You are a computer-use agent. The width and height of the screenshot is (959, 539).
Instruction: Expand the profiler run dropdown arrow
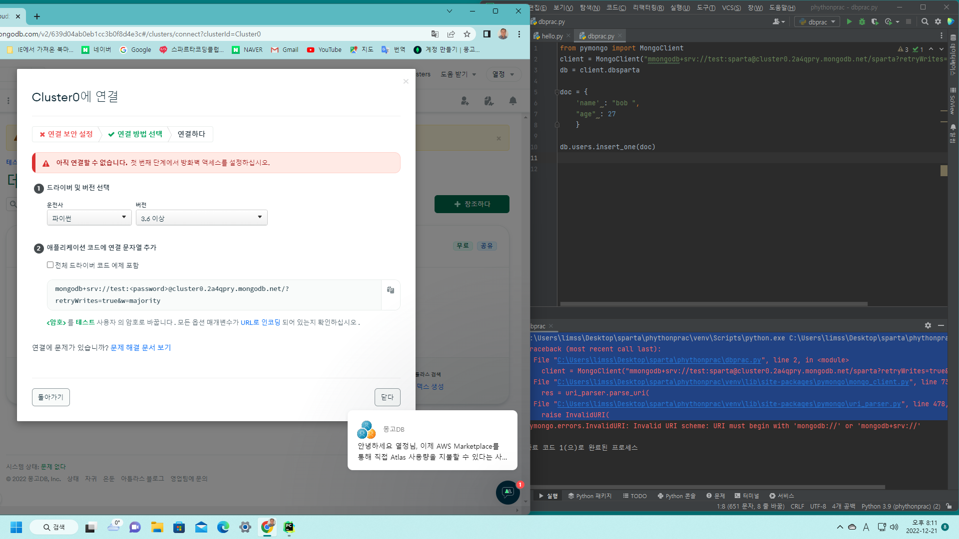[x=898, y=22]
